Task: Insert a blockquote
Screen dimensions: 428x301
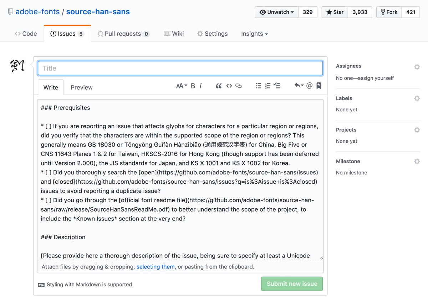Action: click(219, 86)
